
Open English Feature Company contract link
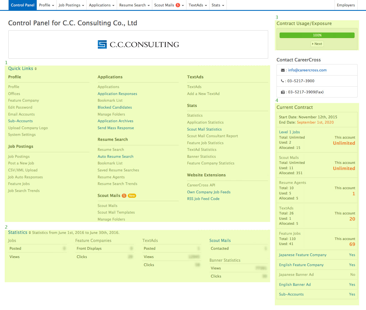pyautogui.click(x=301, y=265)
